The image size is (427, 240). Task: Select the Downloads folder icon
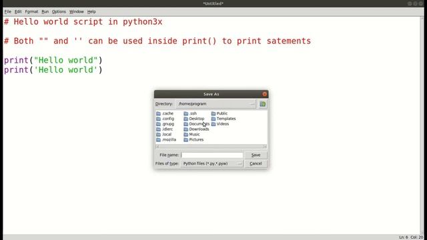[x=186, y=129]
